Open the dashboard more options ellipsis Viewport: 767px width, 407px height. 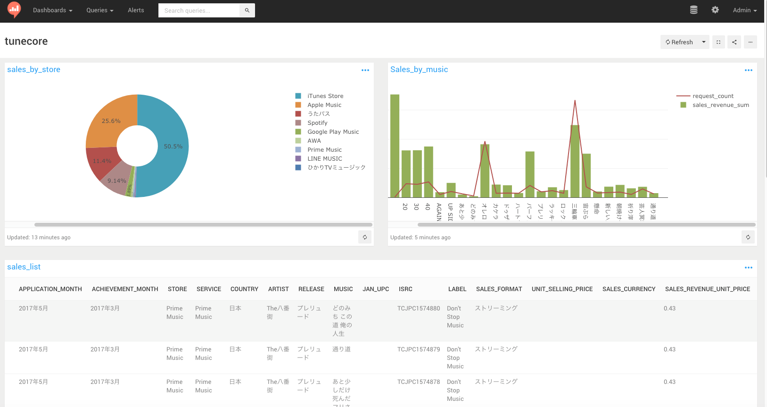(751, 42)
